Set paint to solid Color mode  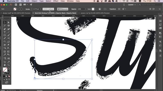coord(4,76)
